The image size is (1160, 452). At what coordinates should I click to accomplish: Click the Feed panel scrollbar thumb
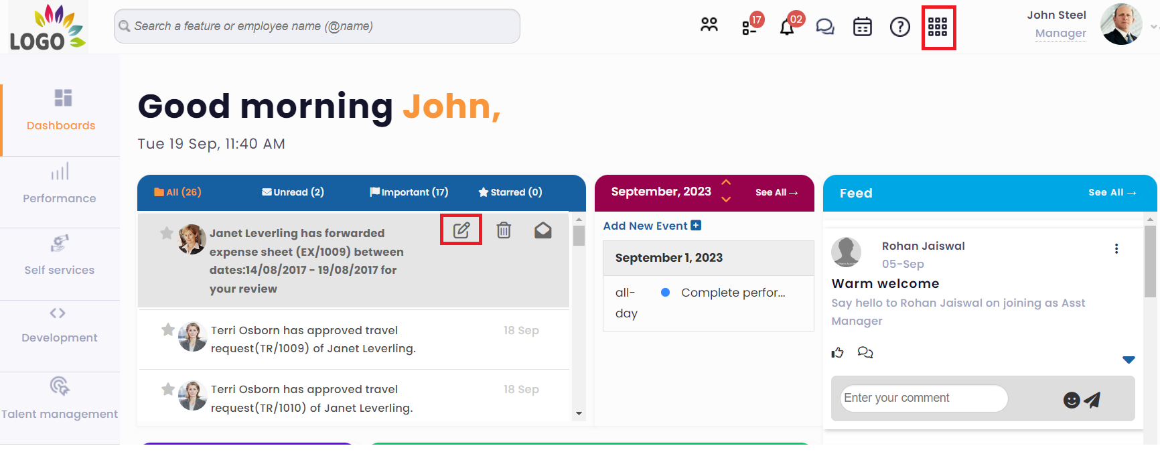pyautogui.click(x=1150, y=261)
